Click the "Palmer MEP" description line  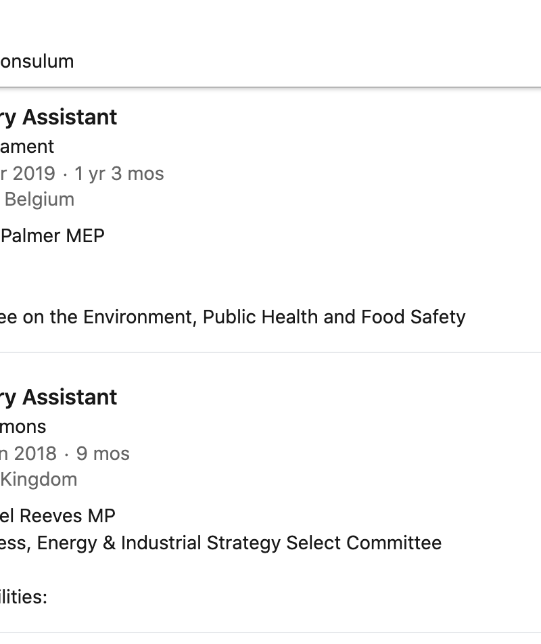pyautogui.click(x=53, y=236)
